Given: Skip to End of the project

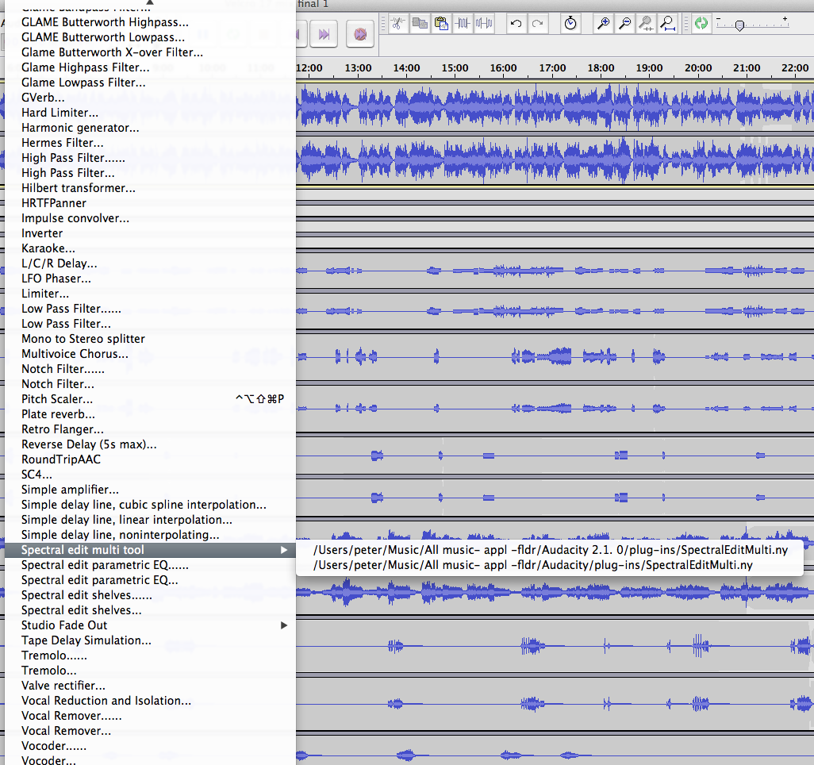Looking at the screenshot, I should click(324, 34).
